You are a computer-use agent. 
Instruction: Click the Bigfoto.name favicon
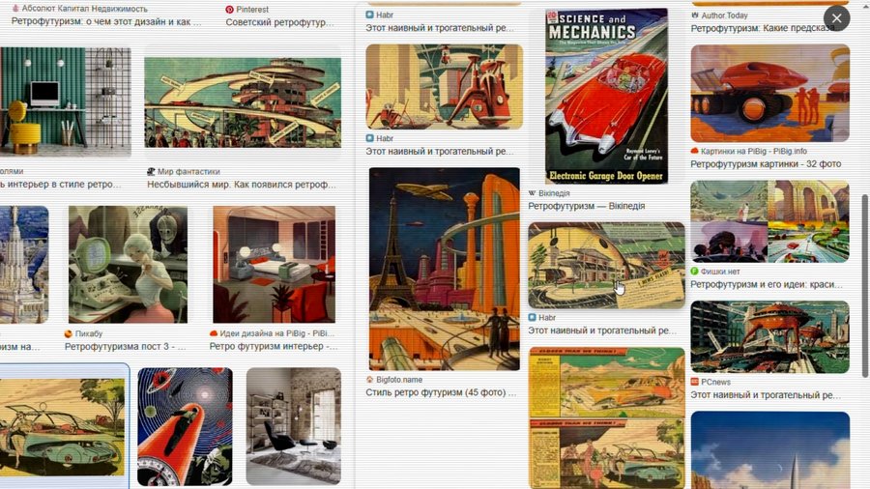click(x=369, y=380)
